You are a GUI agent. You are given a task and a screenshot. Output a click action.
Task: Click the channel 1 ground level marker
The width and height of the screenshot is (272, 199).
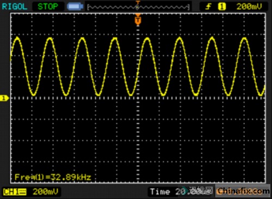click(4, 98)
